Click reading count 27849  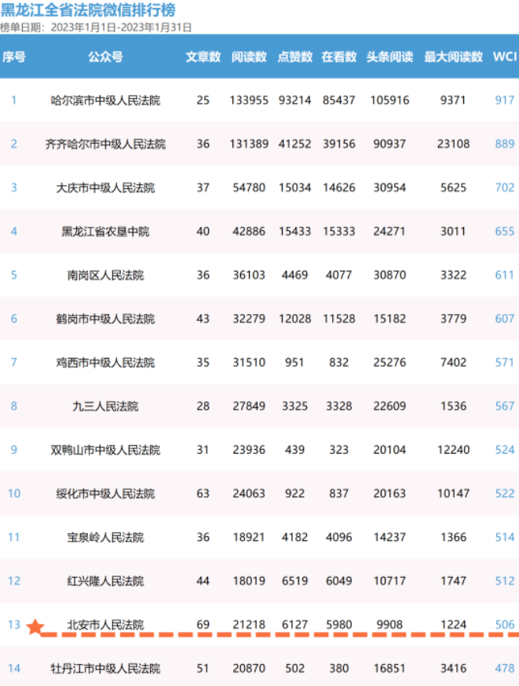coord(249,406)
